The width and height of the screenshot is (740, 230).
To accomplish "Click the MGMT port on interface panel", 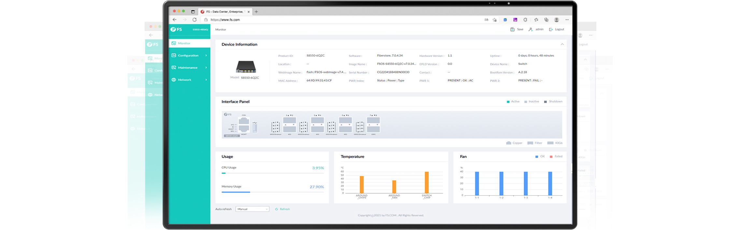I will [x=244, y=129].
